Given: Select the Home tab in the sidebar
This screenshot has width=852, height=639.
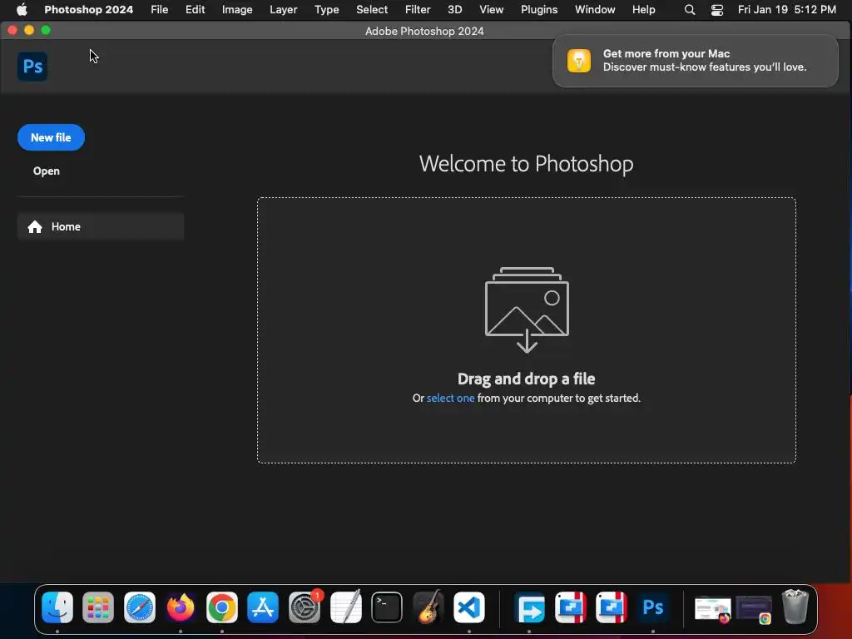Looking at the screenshot, I should (x=101, y=226).
